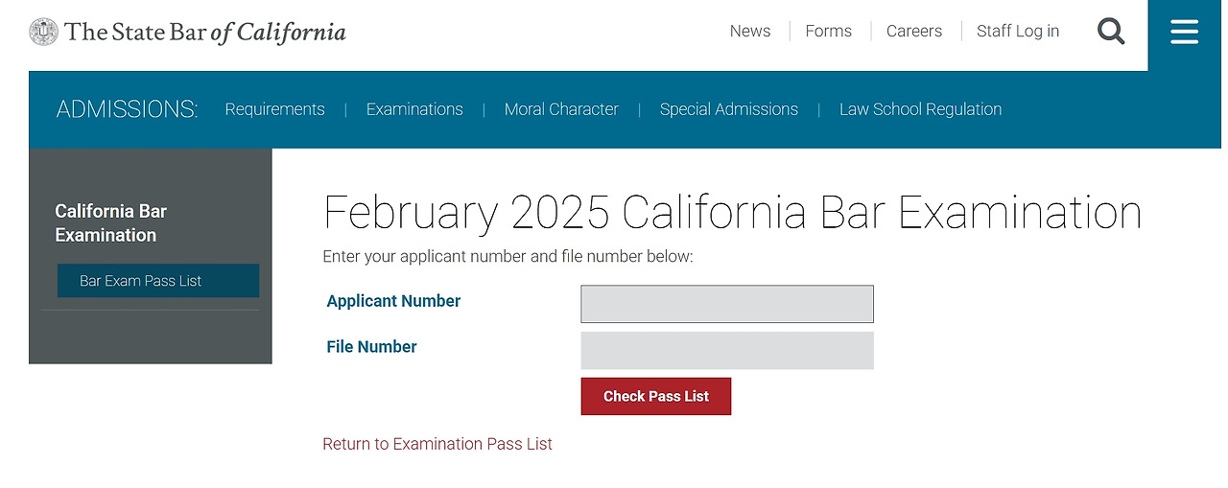The image size is (1228, 488).
Task: Select Requirements in Admissions menu
Action: click(274, 109)
